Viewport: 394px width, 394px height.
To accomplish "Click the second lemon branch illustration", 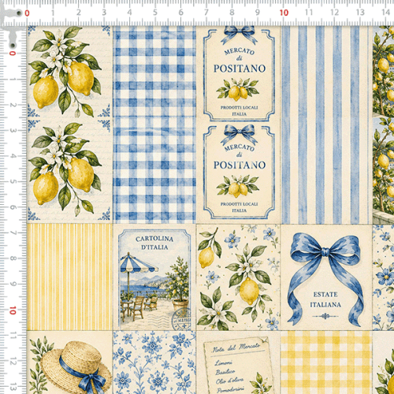I will click(x=65, y=168).
